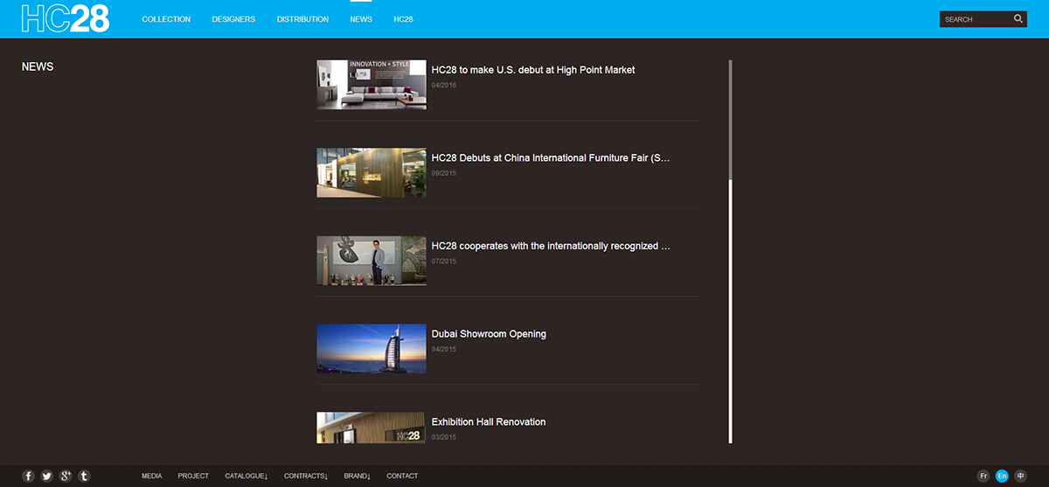Go to the Distribution page
Screen dimensions: 1049x487
[302, 19]
